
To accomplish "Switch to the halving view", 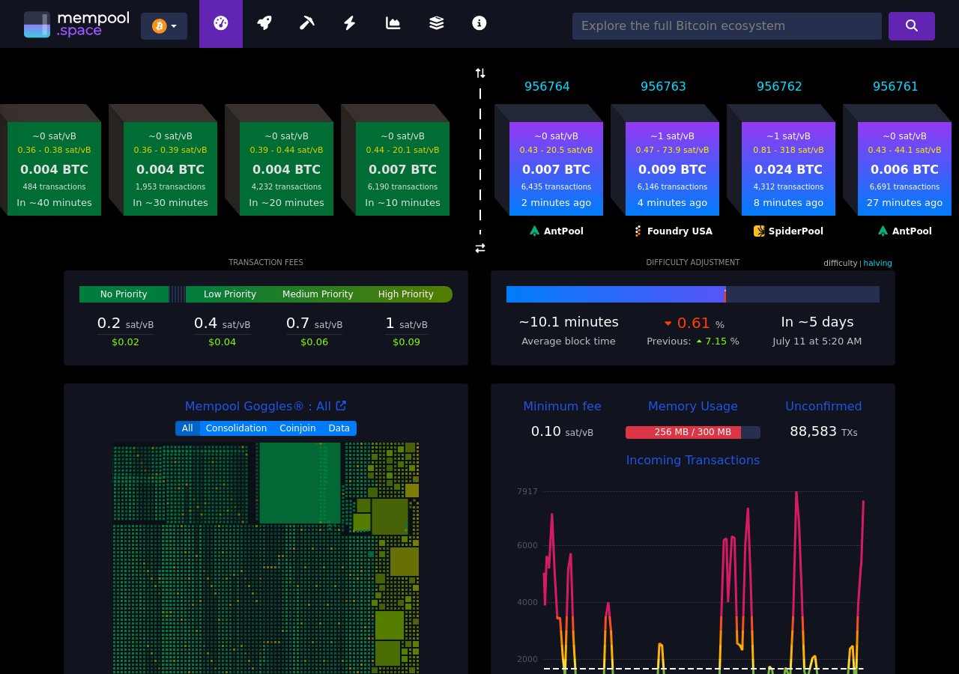I will click(x=877, y=263).
